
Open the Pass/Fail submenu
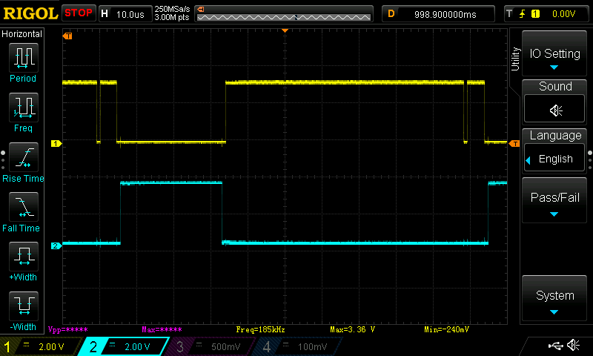pyautogui.click(x=554, y=200)
